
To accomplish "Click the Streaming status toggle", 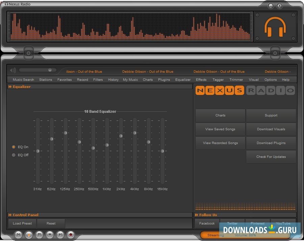I will 215,235.
